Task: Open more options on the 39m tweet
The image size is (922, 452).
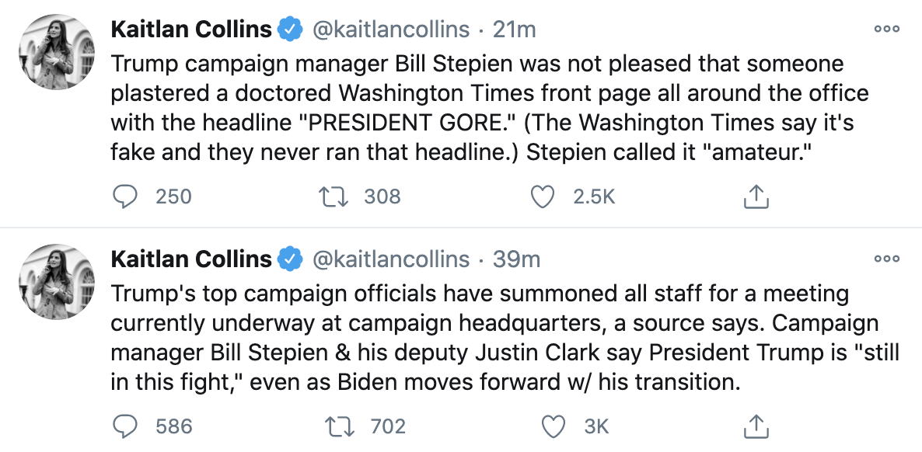Action: [x=886, y=259]
